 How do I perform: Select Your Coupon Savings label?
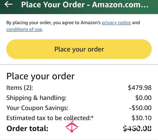tap(37, 108)
